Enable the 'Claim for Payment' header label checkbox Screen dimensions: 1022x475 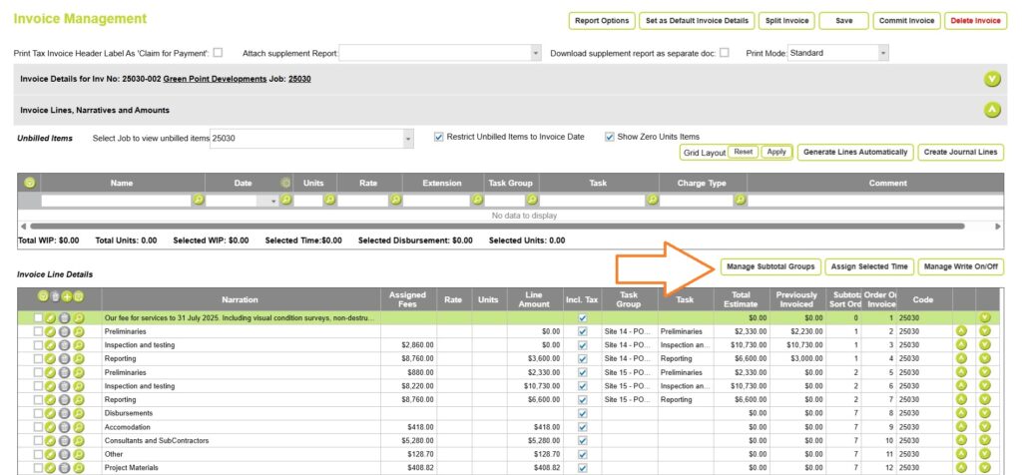[218, 53]
